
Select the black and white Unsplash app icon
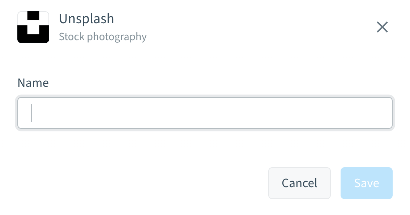click(33, 27)
